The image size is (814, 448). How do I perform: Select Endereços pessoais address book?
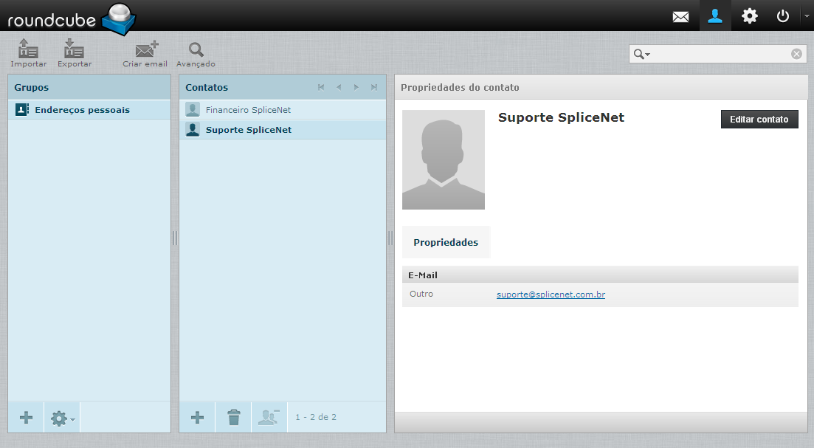[x=89, y=110]
